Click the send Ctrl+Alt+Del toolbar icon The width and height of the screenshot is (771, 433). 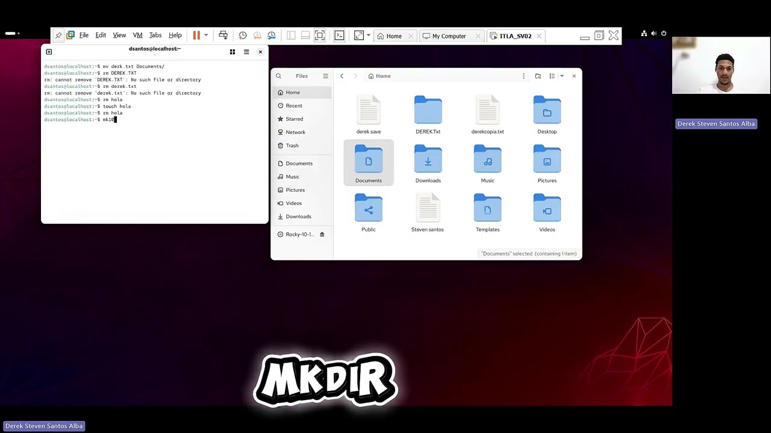[x=223, y=36]
